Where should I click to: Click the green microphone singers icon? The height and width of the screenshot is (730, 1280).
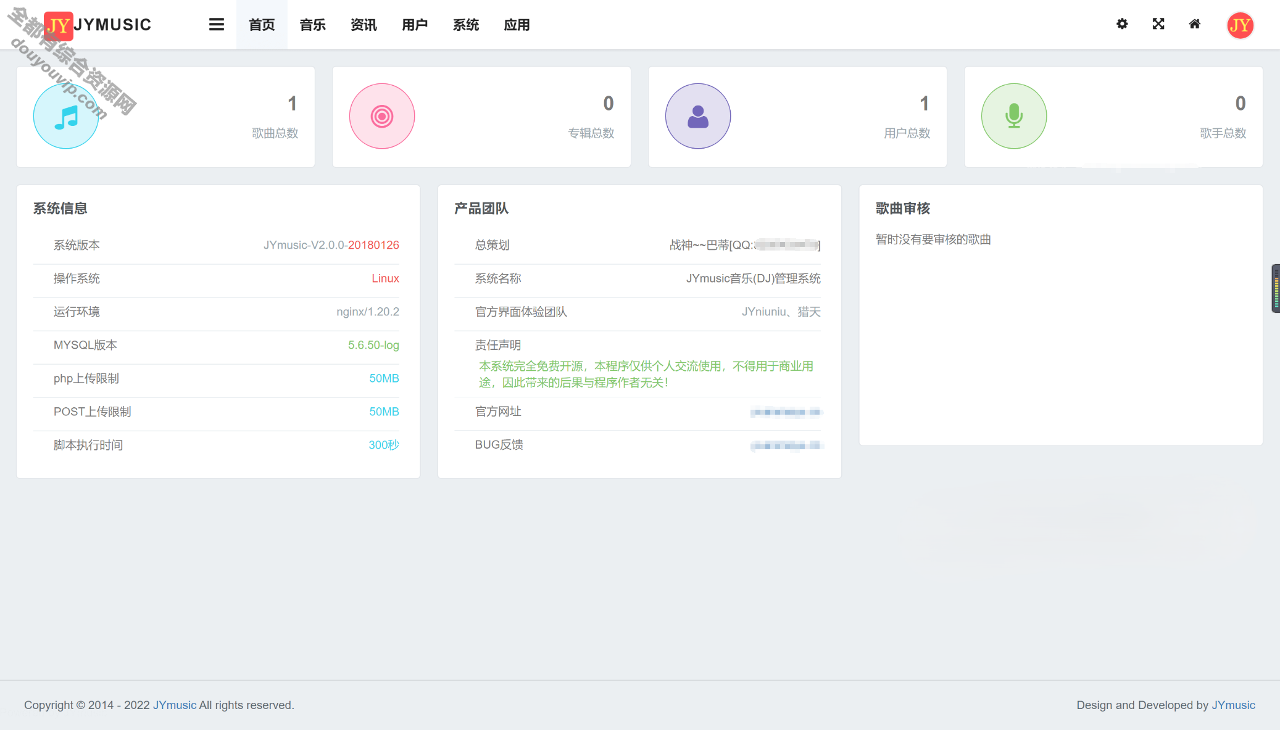click(x=1014, y=116)
